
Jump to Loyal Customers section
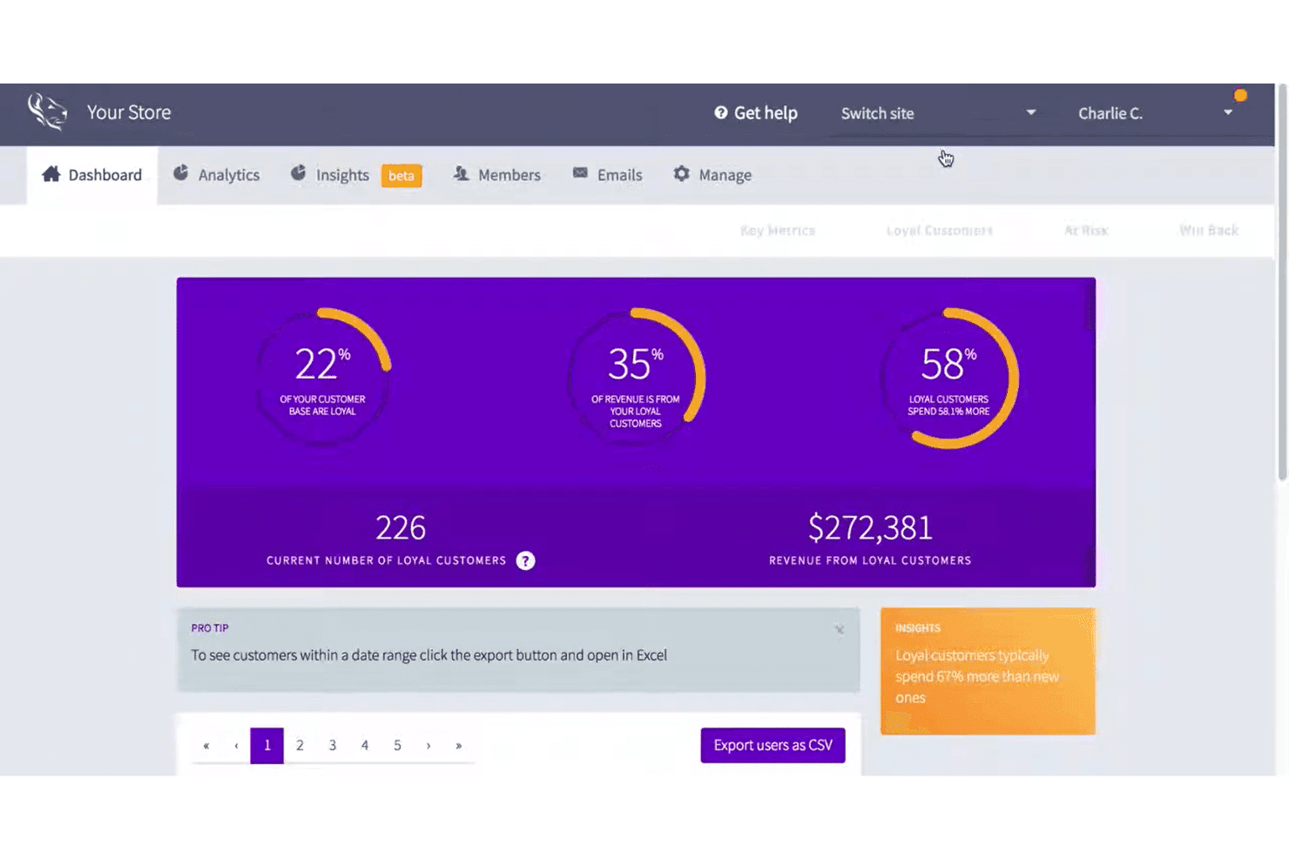940,231
